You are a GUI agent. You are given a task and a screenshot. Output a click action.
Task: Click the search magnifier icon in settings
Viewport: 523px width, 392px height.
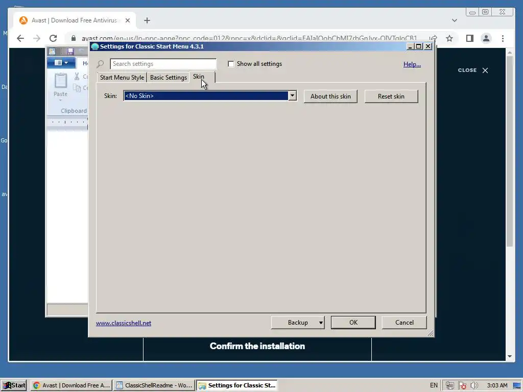[100, 64]
